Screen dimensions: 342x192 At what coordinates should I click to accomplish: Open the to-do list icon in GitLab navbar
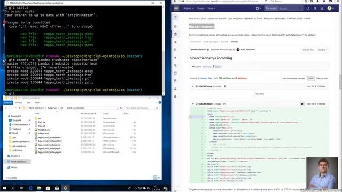tap(322, 9)
